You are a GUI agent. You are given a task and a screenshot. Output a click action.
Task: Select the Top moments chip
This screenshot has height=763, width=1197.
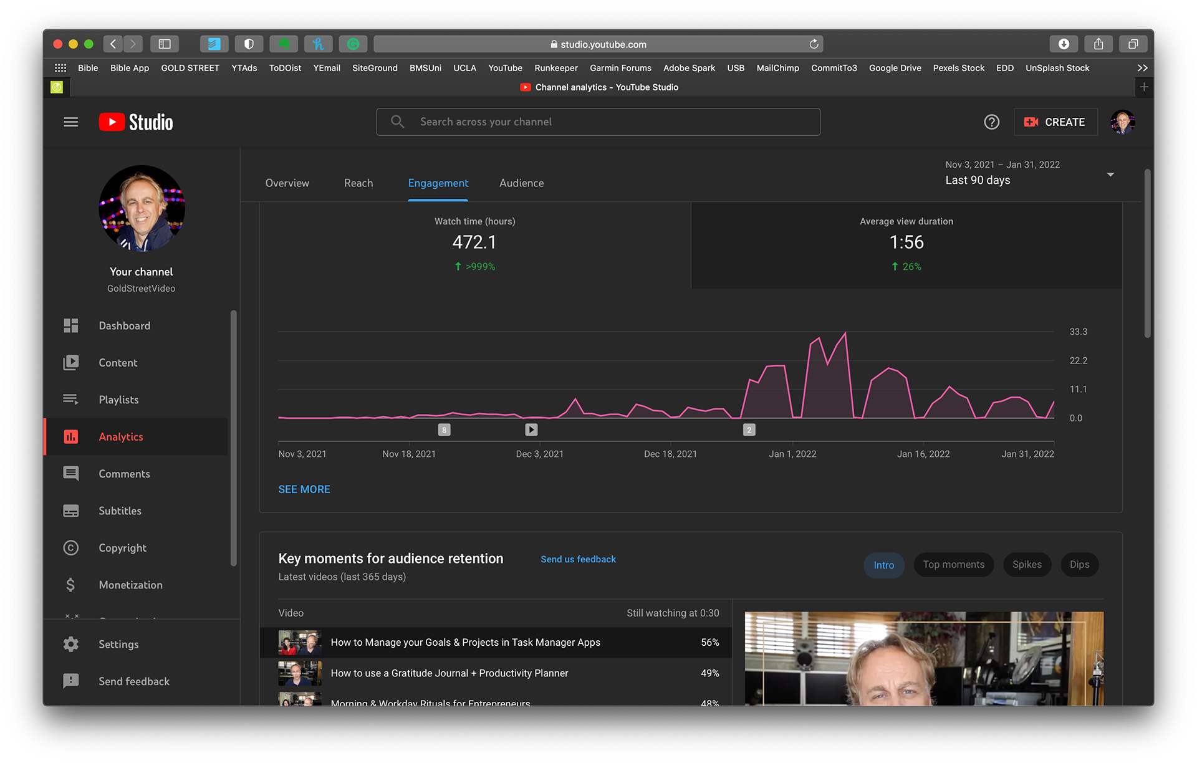pos(953,565)
